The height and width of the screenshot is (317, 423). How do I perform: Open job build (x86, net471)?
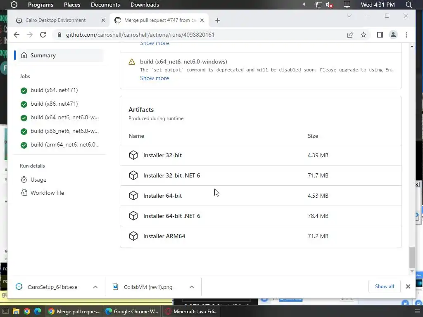[x=54, y=104]
